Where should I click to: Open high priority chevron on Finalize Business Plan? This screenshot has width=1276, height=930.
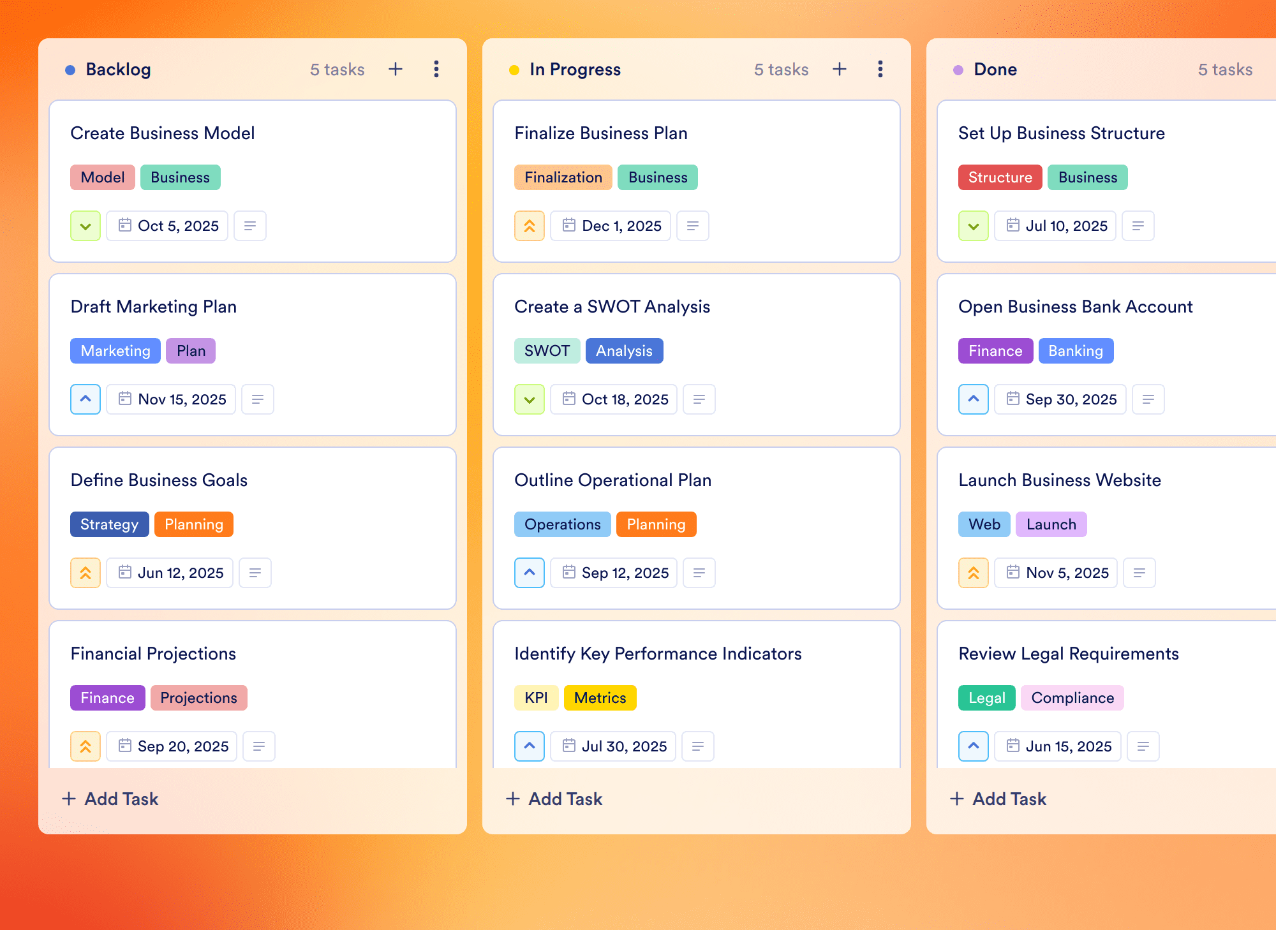coord(530,226)
